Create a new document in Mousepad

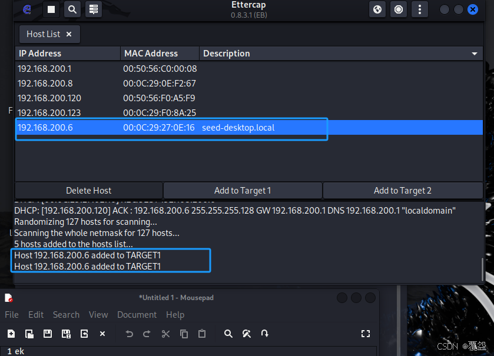click(11, 334)
